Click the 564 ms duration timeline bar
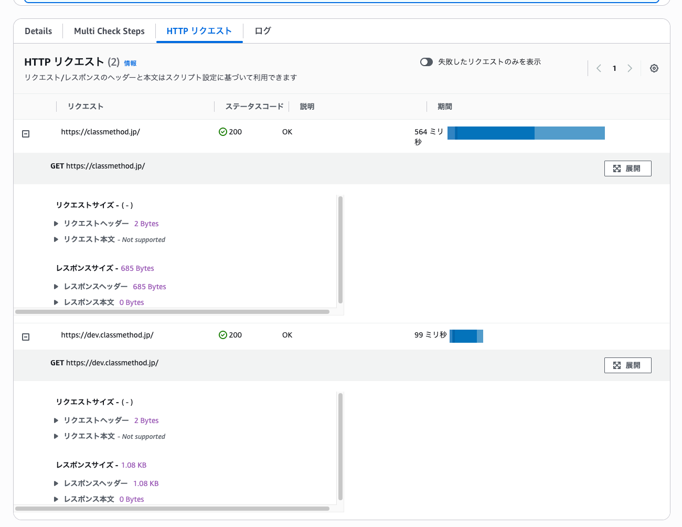Image resolution: width=682 pixels, height=527 pixels. (x=526, y=133)
